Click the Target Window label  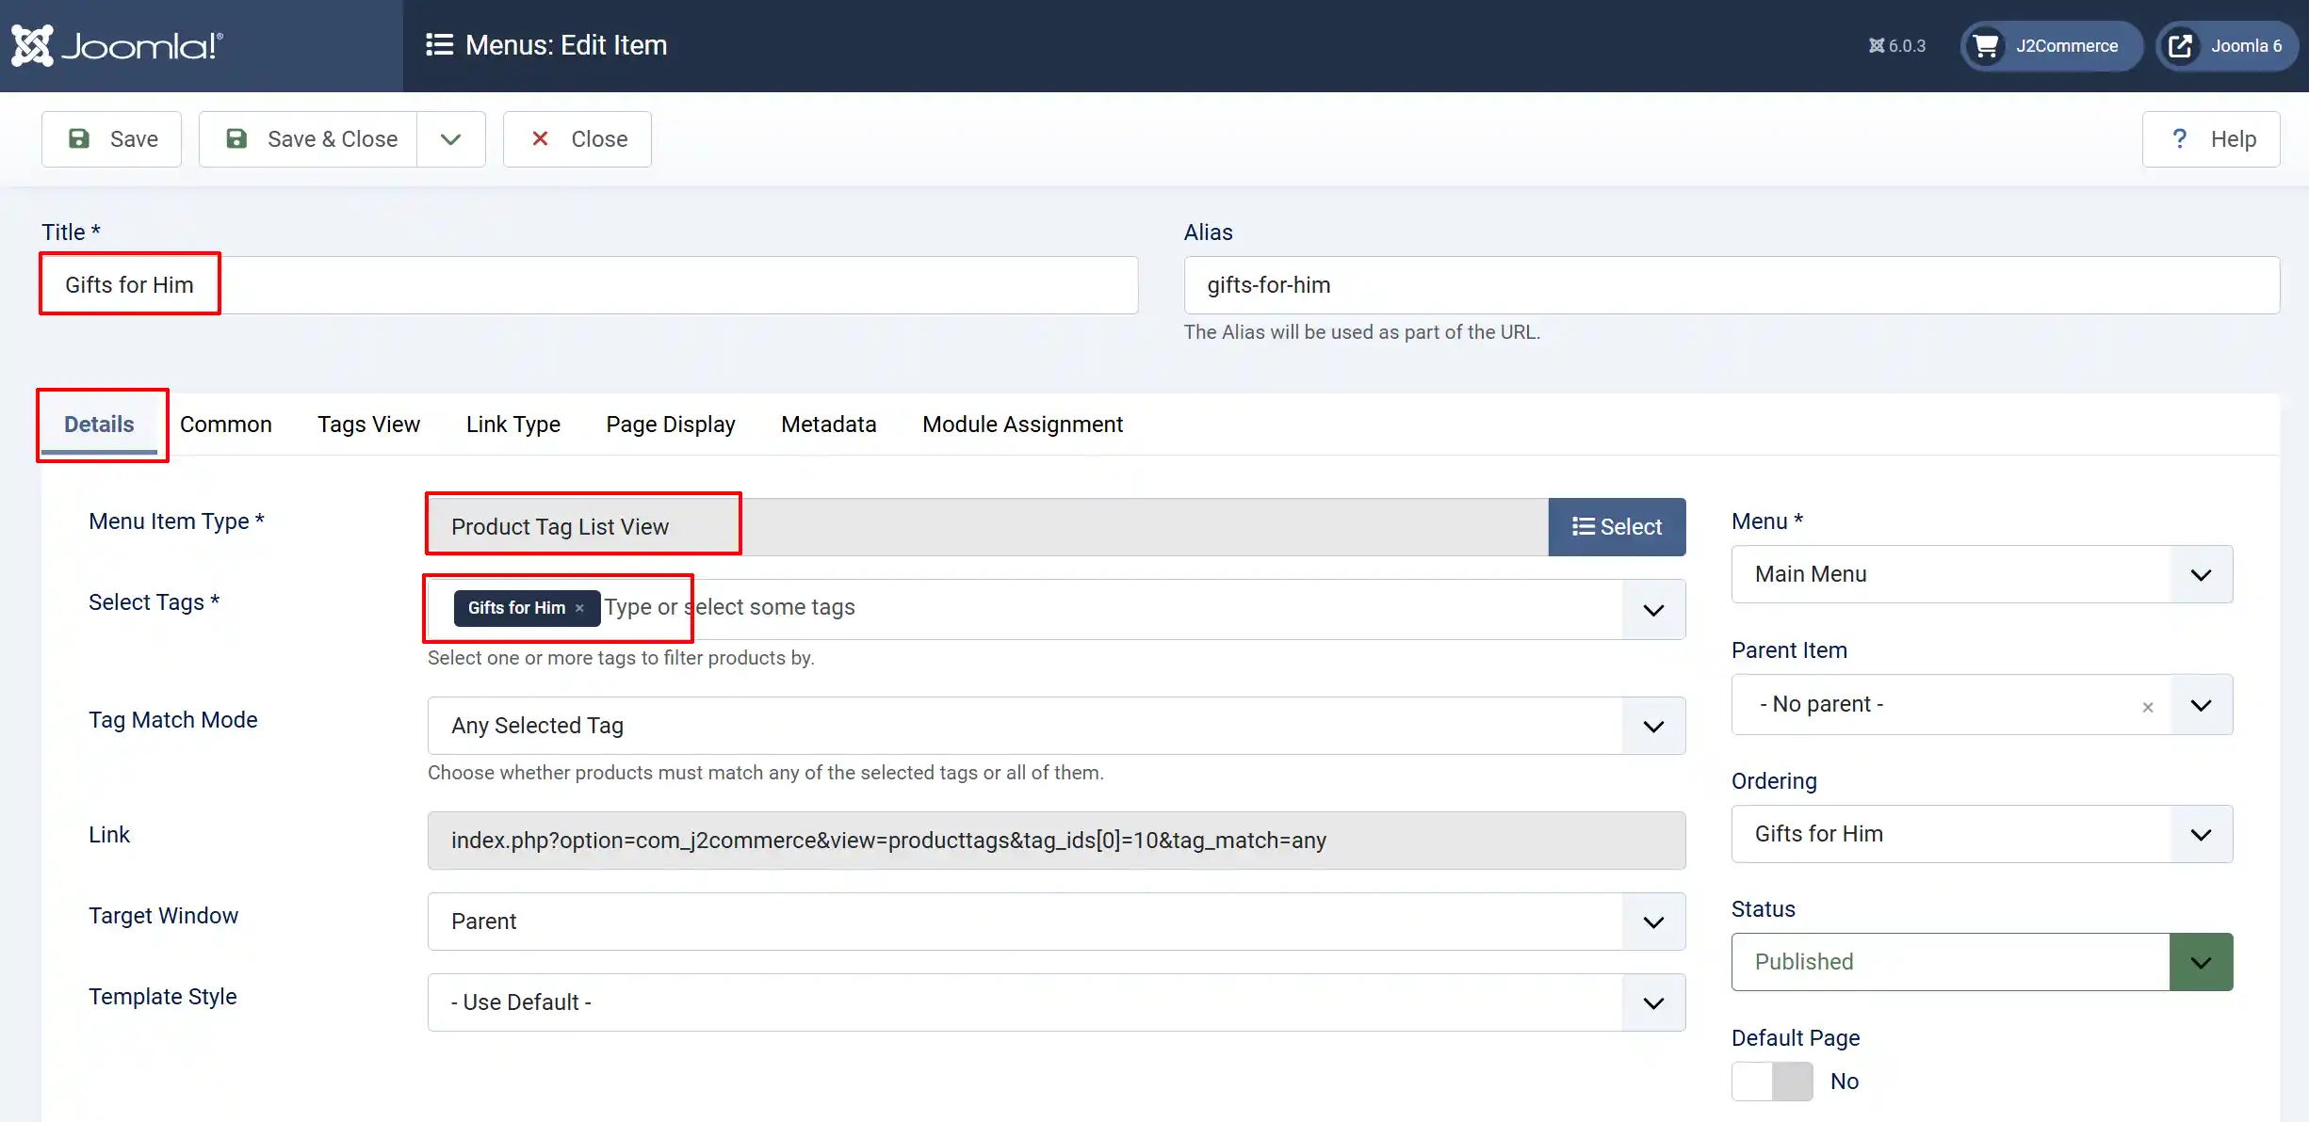click(163, 916)
